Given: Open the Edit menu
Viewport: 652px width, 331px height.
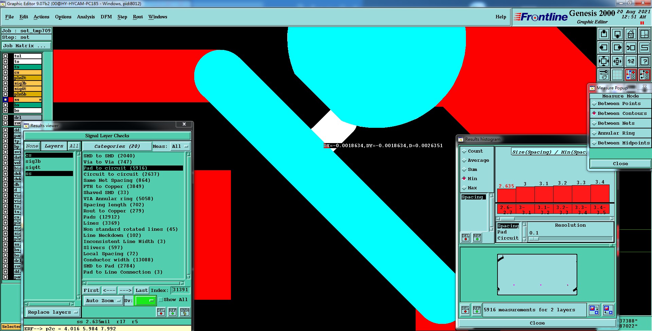Looking at the screenshot, I should (x=24, y=17).
